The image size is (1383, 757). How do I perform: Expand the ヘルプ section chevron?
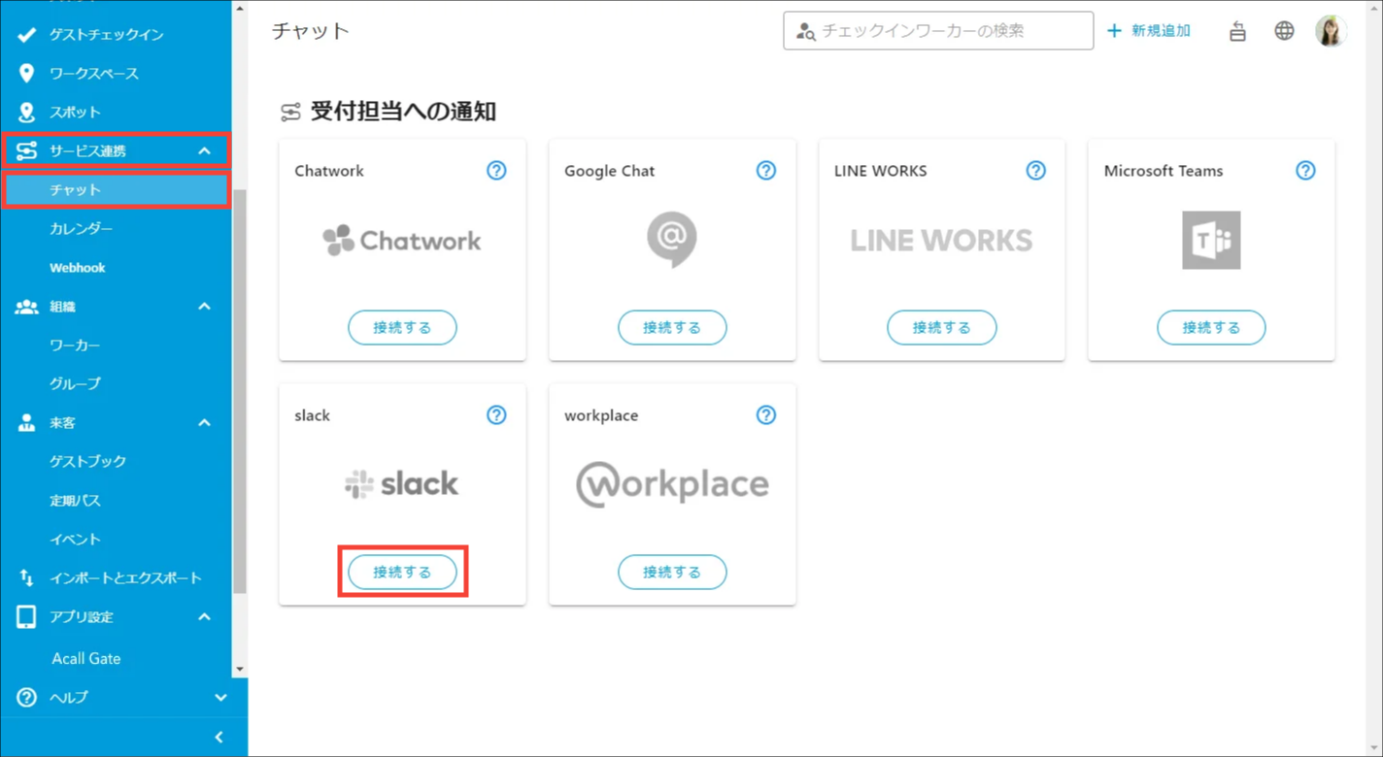220,697
